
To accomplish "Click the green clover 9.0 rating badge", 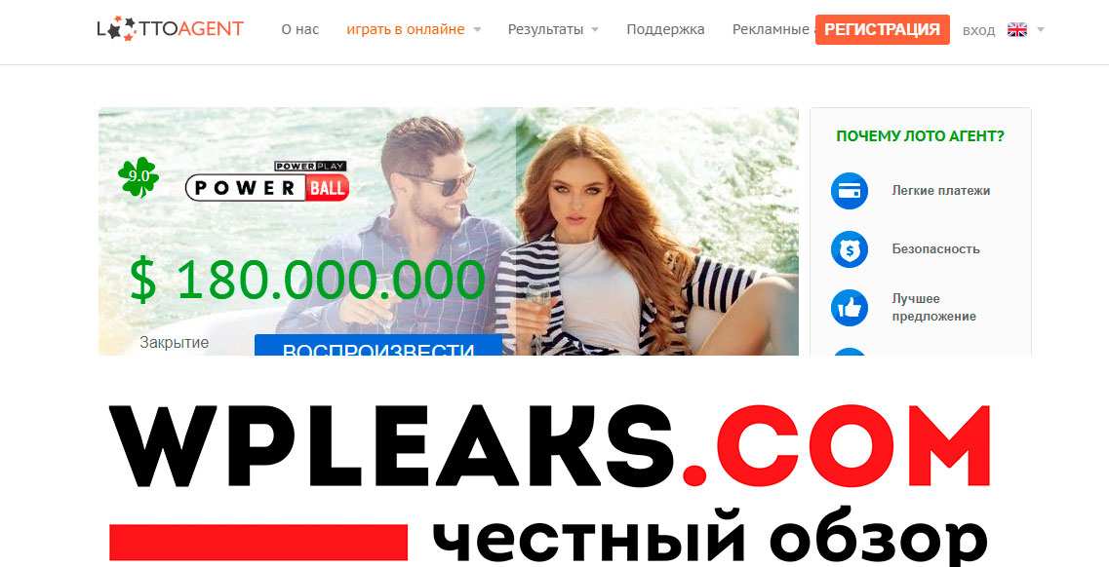I will 139,176.
